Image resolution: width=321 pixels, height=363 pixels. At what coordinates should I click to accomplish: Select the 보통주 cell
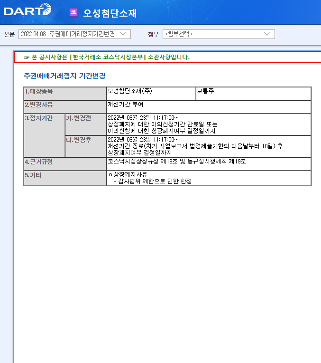click(253, 94)
